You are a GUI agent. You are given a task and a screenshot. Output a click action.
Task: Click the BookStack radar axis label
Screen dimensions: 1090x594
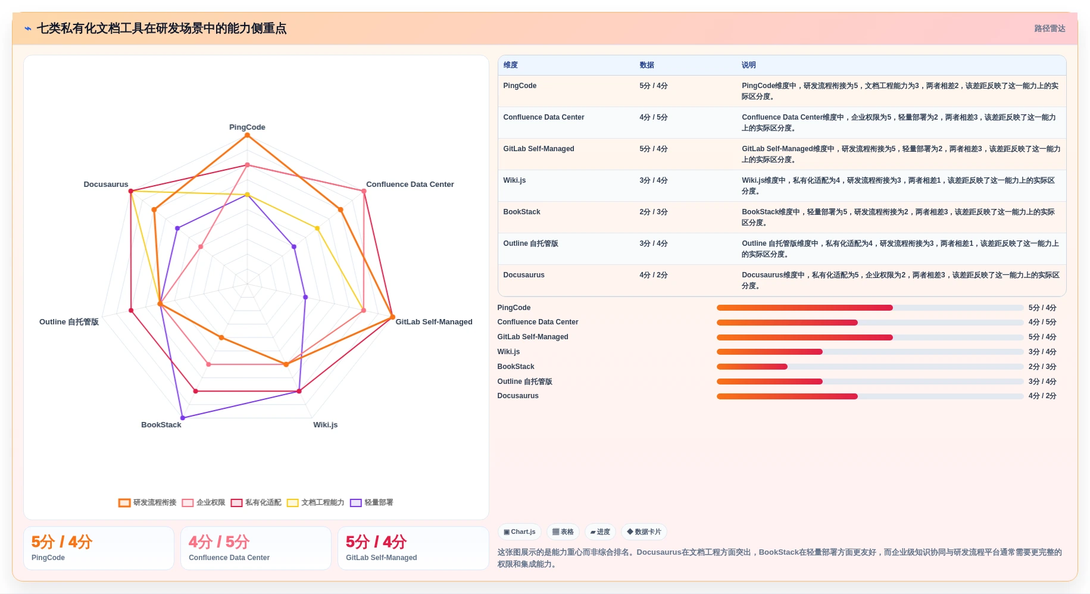[x=161, y=425]
